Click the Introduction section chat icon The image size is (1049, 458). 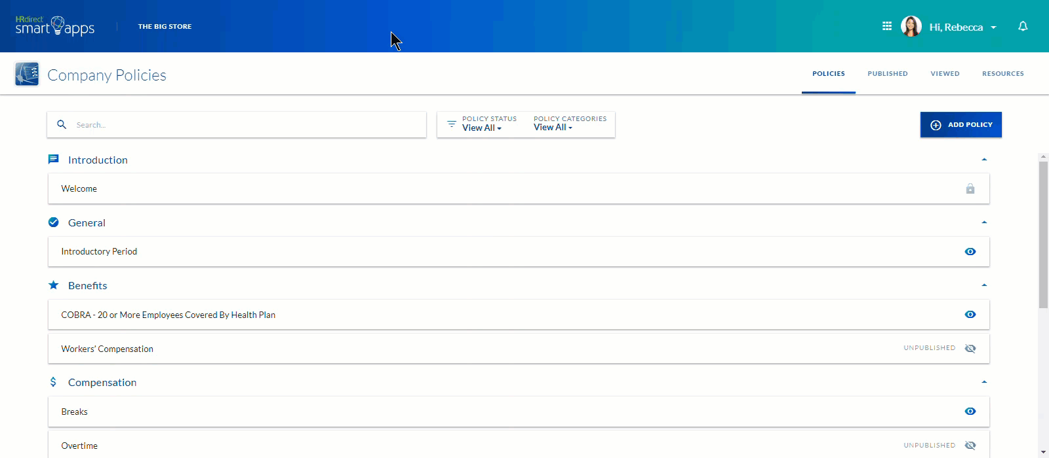pyautogui.click(x=54, y=159)
